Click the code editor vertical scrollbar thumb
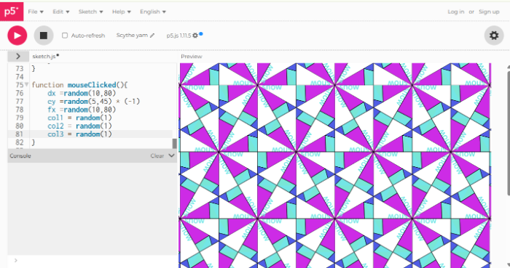The image size is (510, 268). pyautogui.click(x=175, y=144)
